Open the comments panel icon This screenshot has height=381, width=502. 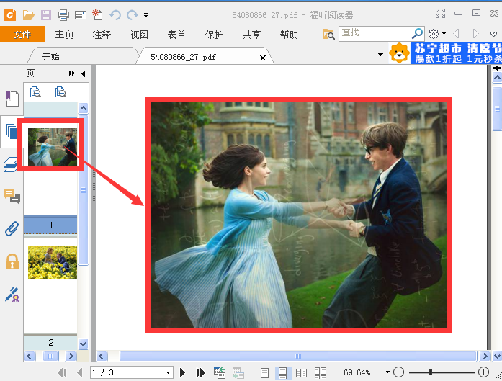click(12, 197)
